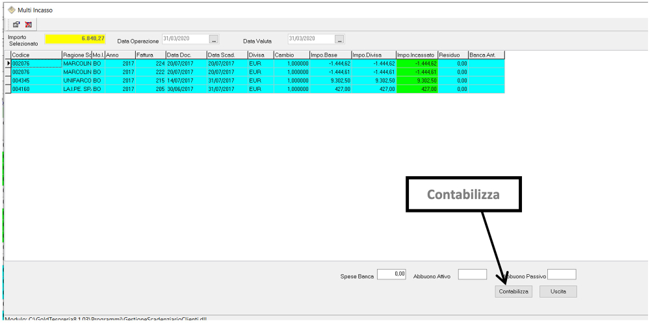The width and height of the screenshot is (650, 323).
Task: Click the Multi Incasso window title icon
Action: [x=11, y=10]
